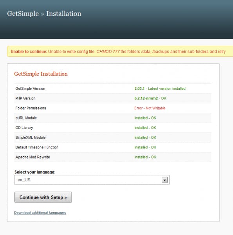Screen dimensions: 233x235
Task: Select the Apache Mod Rewrite row label
Action: point(33,157)
